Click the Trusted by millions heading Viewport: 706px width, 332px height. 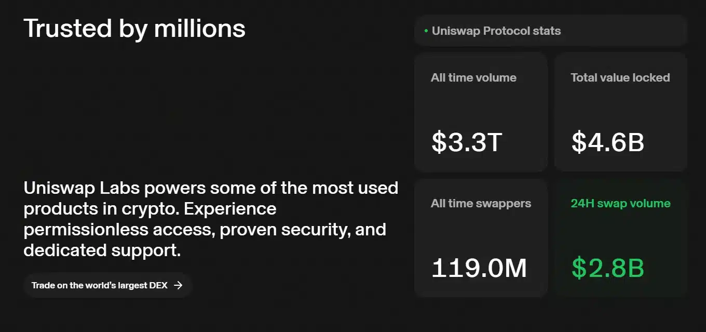134,29
